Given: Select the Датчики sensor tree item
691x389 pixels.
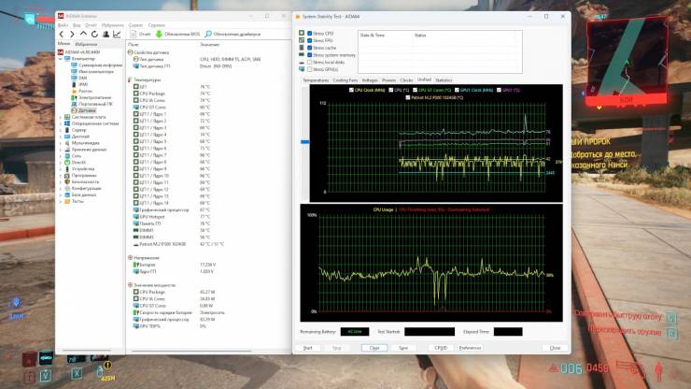Looking at the screenshot, I should click(x=87, y=110).
